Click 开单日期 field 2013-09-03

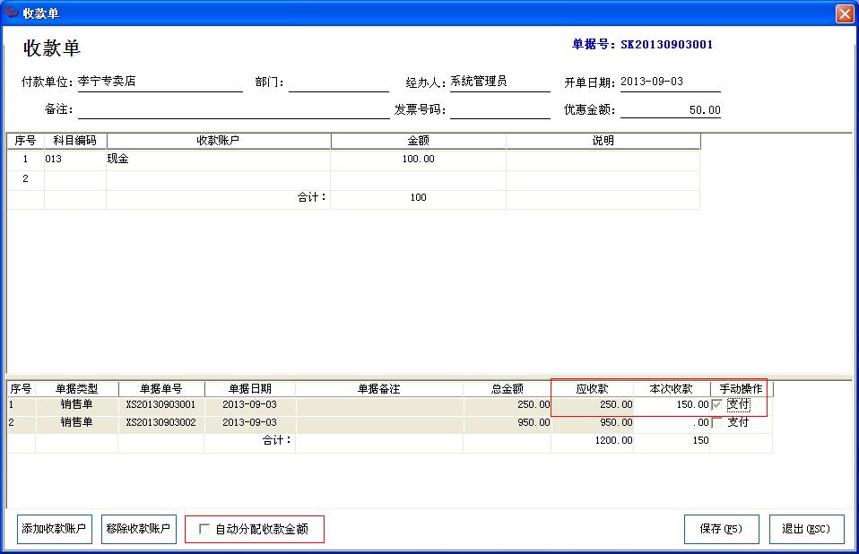point(671,82)
